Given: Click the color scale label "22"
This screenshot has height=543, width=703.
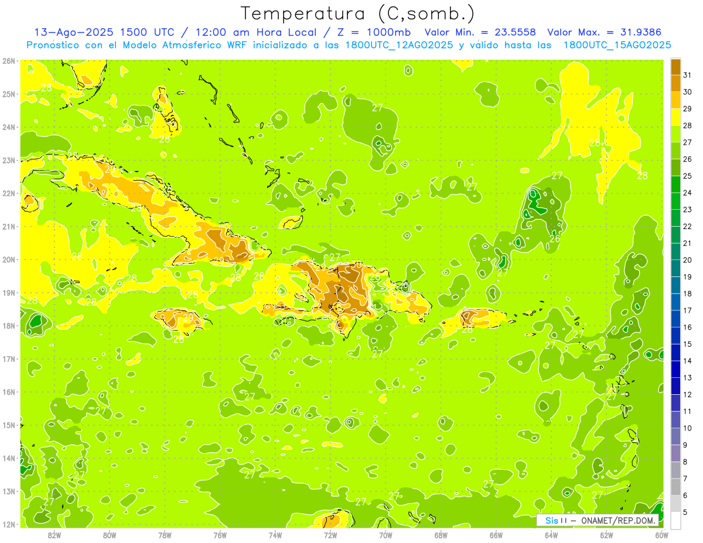Looking at the screenshot, I should coord(688,226).
